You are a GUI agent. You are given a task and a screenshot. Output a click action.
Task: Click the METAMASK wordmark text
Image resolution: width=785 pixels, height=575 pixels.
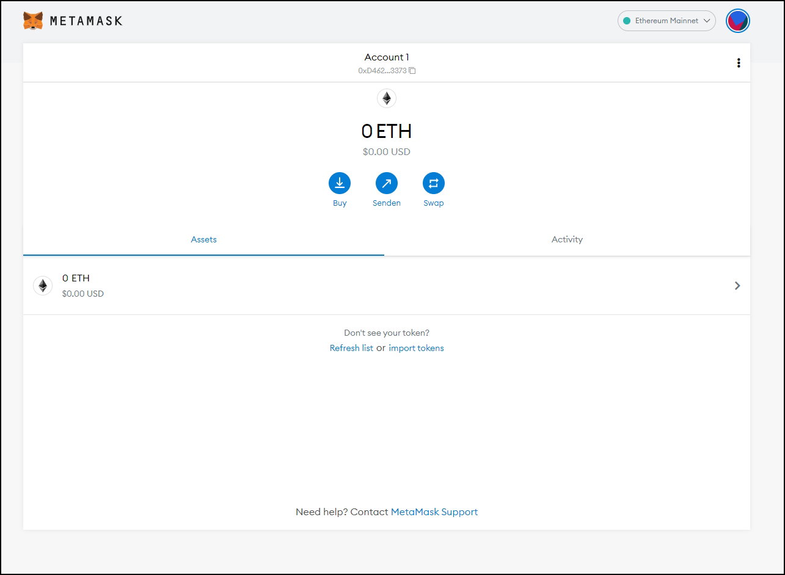click(x=86, y=21)
